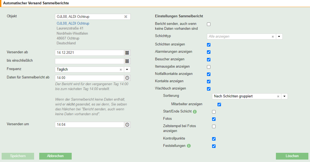Image resolution: width=310 pixels, height=162 pixels.
Task: Open clock picker for Daten für Sammelbericht ab
Action: (127, 78)
